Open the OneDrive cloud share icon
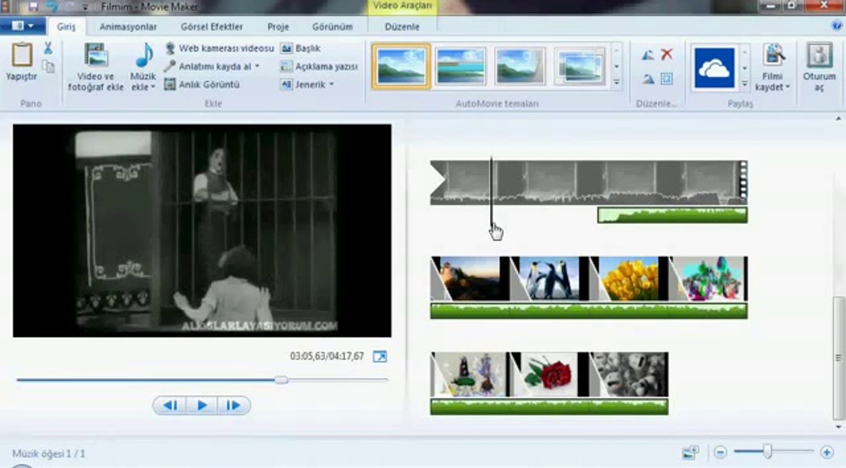This screenshot has height=468, width=846. pos(714,68)
